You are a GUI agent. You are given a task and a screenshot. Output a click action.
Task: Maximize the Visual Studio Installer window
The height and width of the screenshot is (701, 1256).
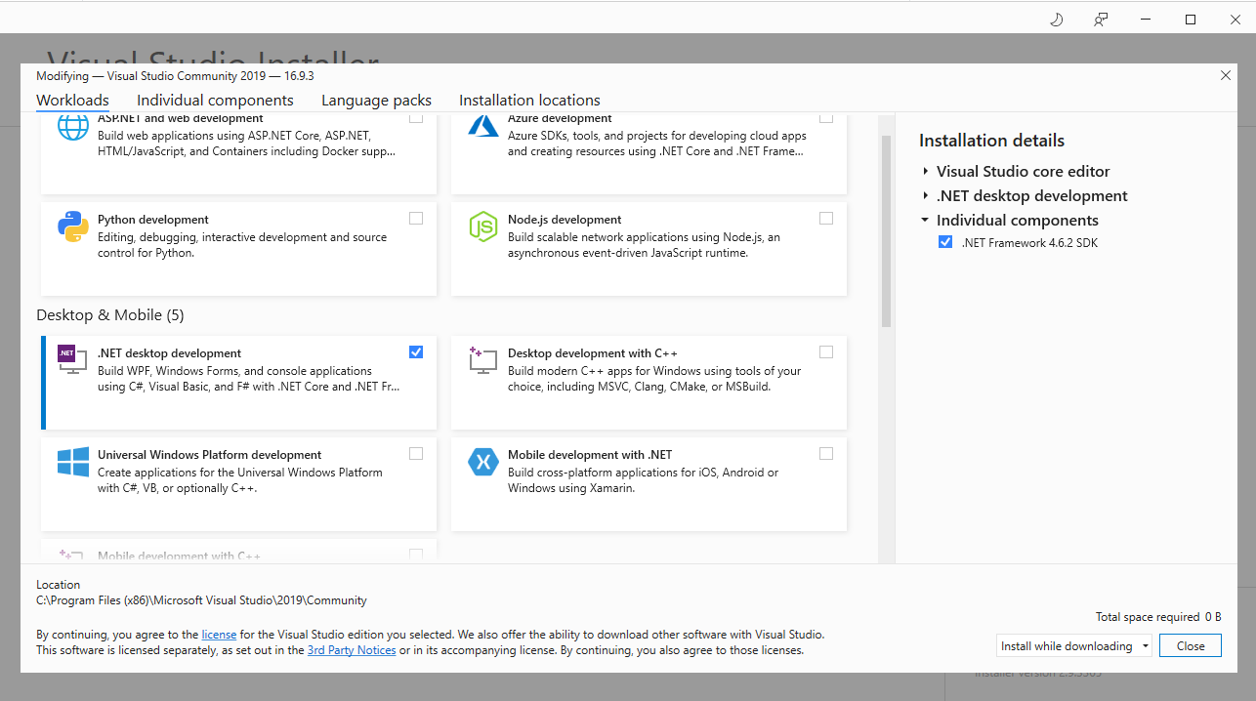point(1191,20)
